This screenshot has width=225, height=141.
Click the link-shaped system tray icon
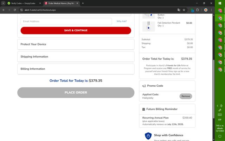click(x=220, y=110)
